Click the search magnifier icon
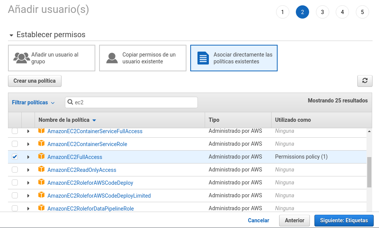The height and width of the screenshot is (228, 379). (70, 102)
